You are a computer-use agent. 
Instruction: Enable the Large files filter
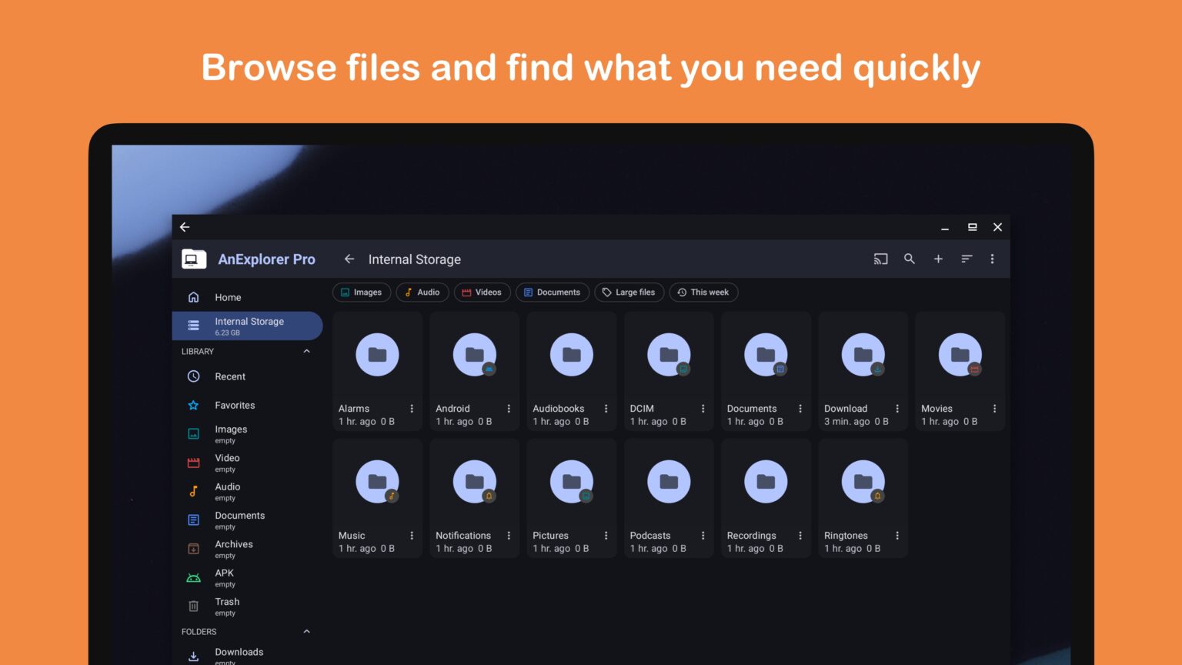pos(629,292)
